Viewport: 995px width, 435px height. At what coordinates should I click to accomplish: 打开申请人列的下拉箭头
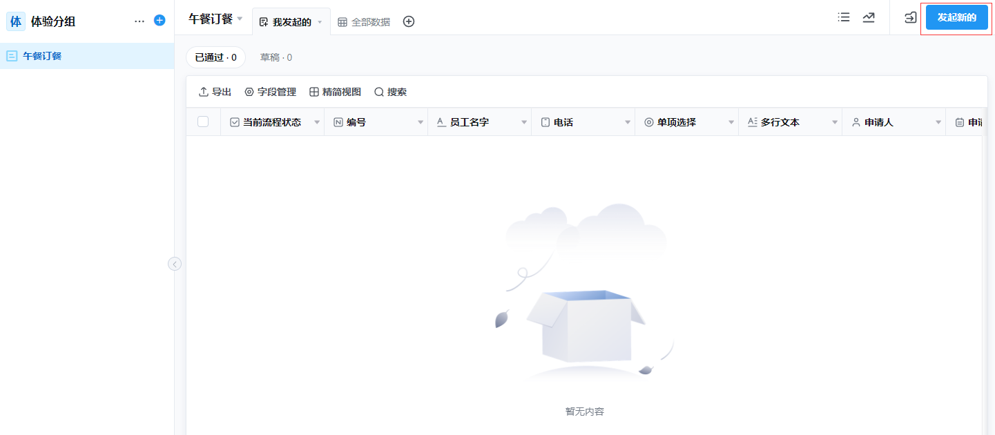click(x=938, y=121)
